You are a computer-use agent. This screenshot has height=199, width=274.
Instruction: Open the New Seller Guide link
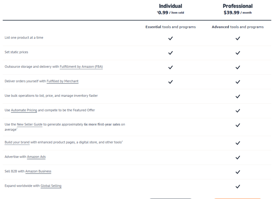coord(30,124)
